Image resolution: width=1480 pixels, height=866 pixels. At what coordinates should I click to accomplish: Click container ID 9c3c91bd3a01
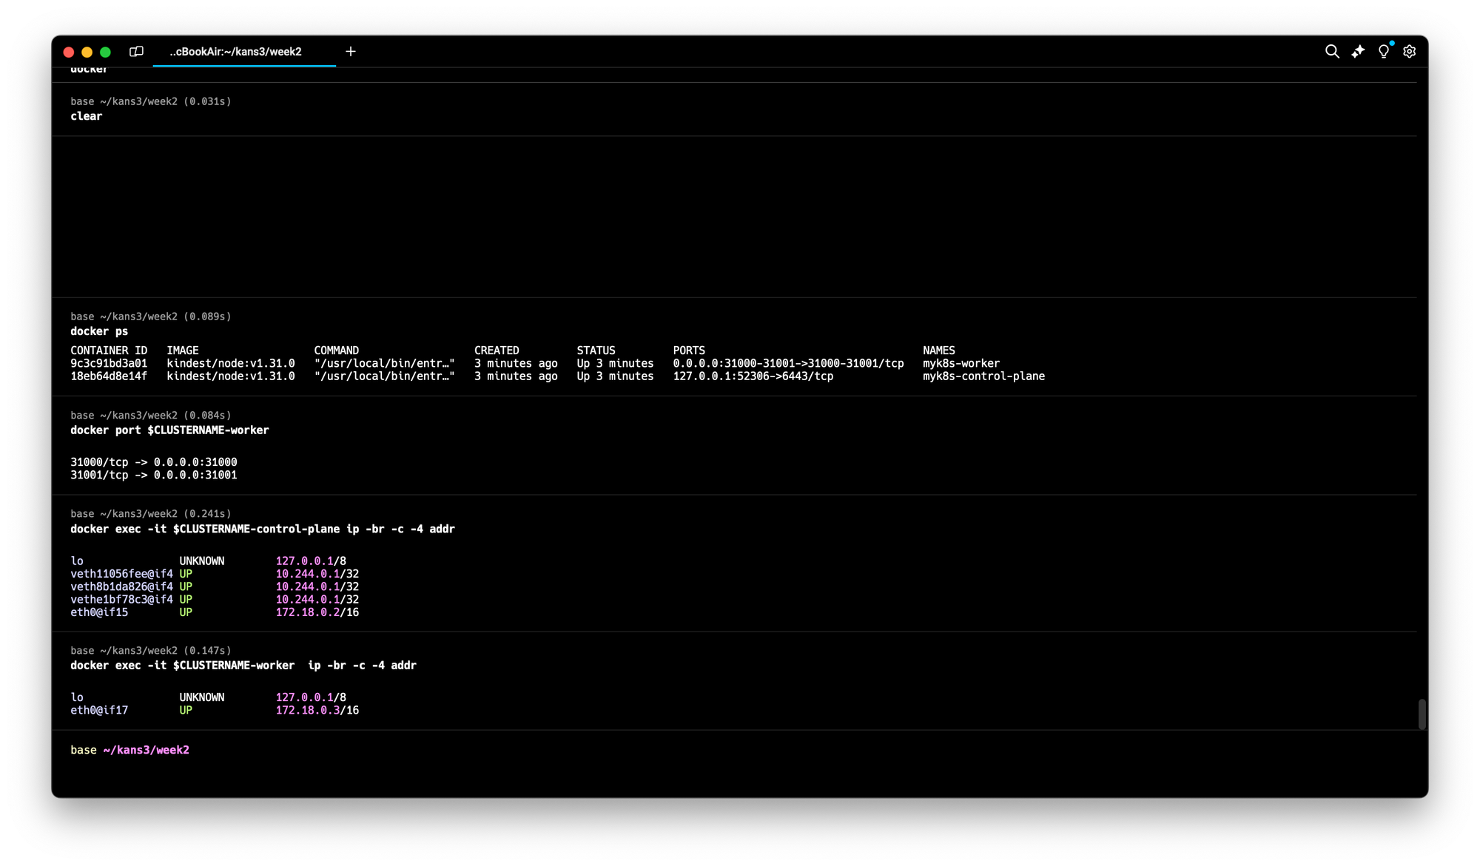coord(109,364)
